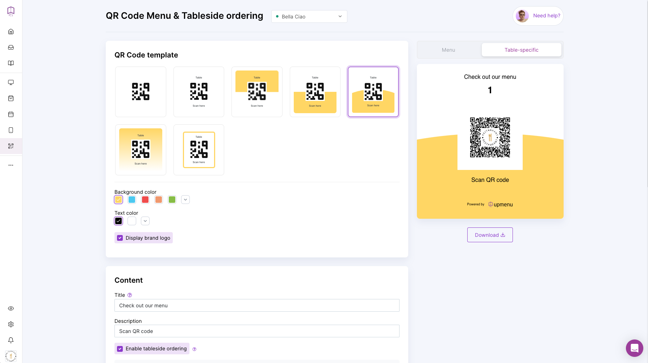Screen dimensions: 648x363
Task: Click the support agent avatar photo
Action: coord(522,16)
